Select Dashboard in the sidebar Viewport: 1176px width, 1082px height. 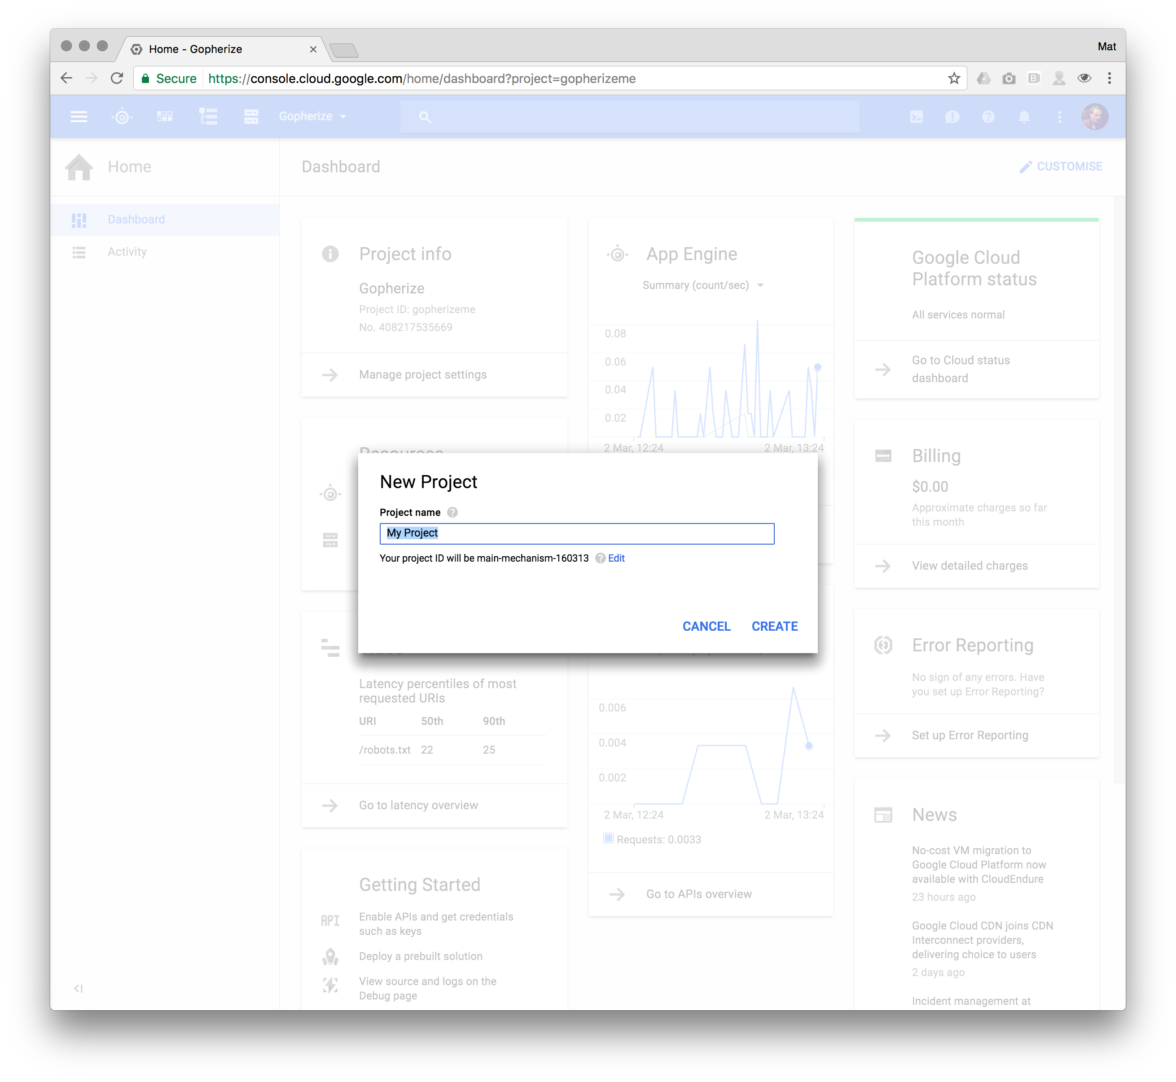165,219
